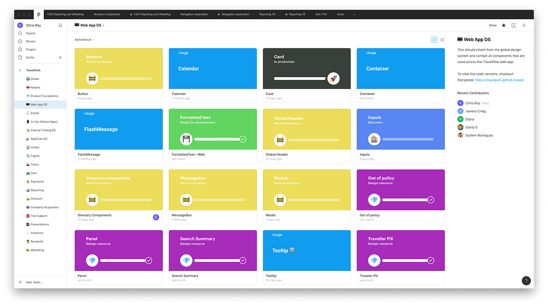Open the blue Container file thumbnail
Image resolution: width=548 pixels, height=307 pixels.
coord(400,69)
